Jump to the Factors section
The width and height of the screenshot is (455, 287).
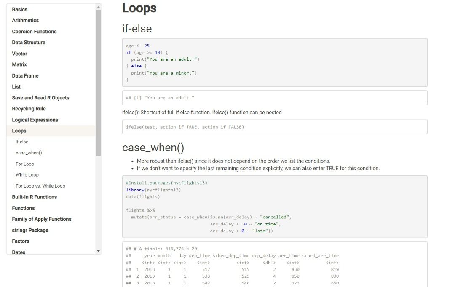click(x=21, y=241)
